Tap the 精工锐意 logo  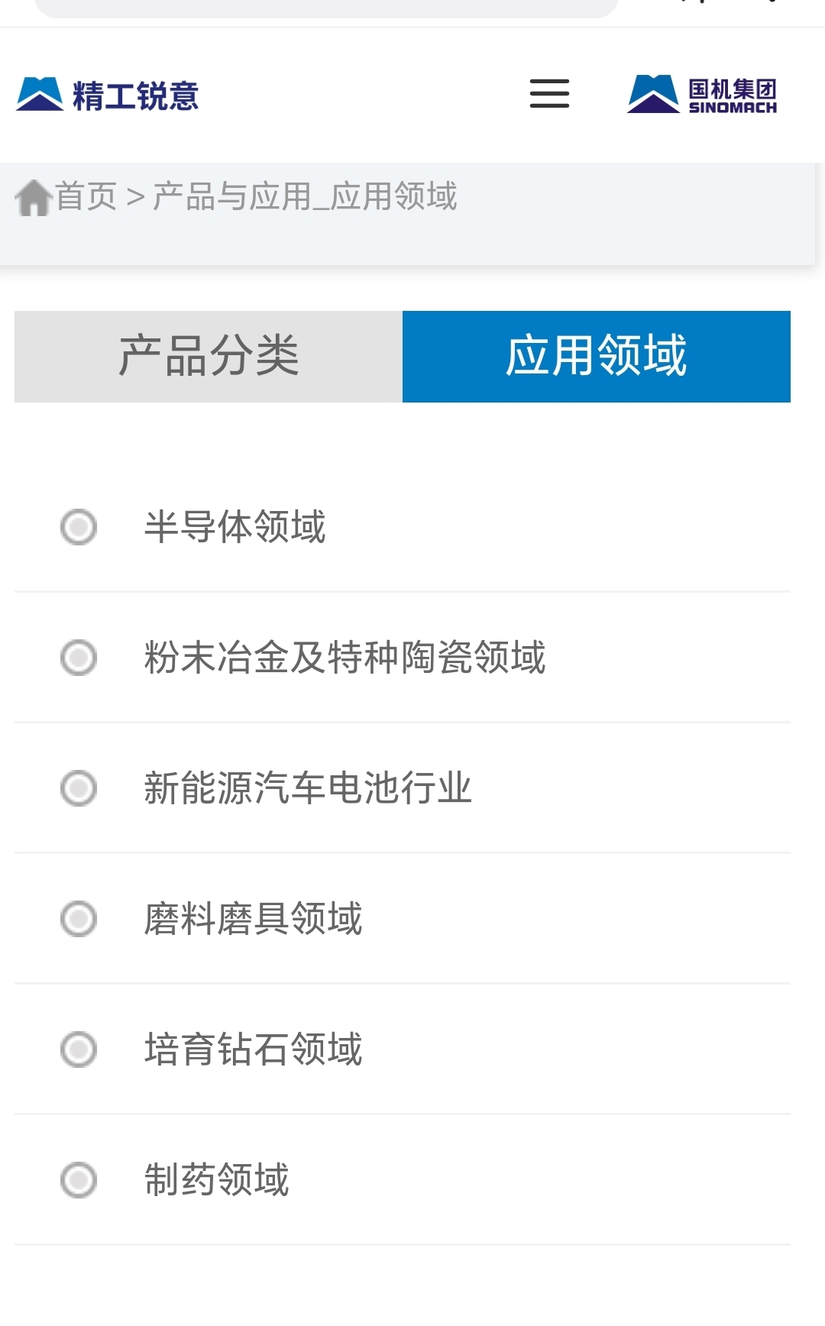[x=108, y=95]
